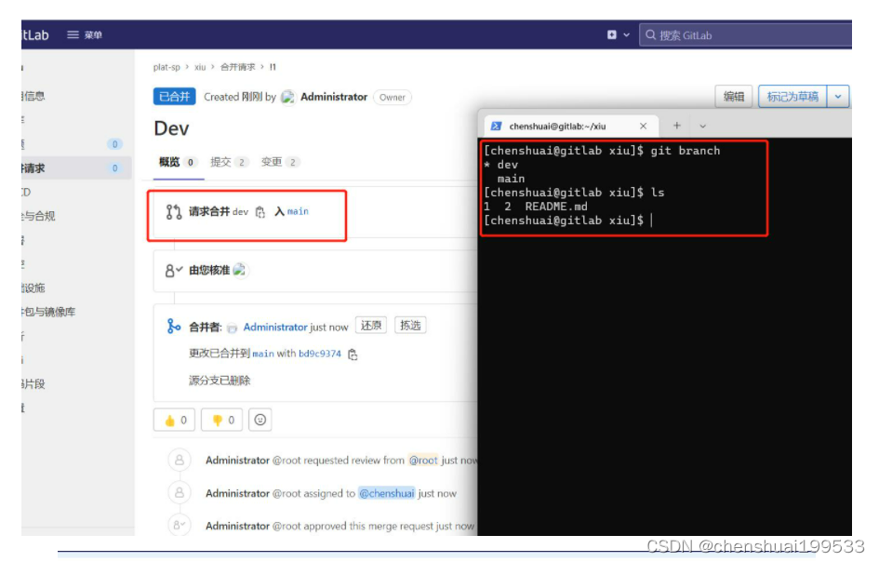Open Packages and registries sidebar item
879x562 pixels.
[48, 312]
